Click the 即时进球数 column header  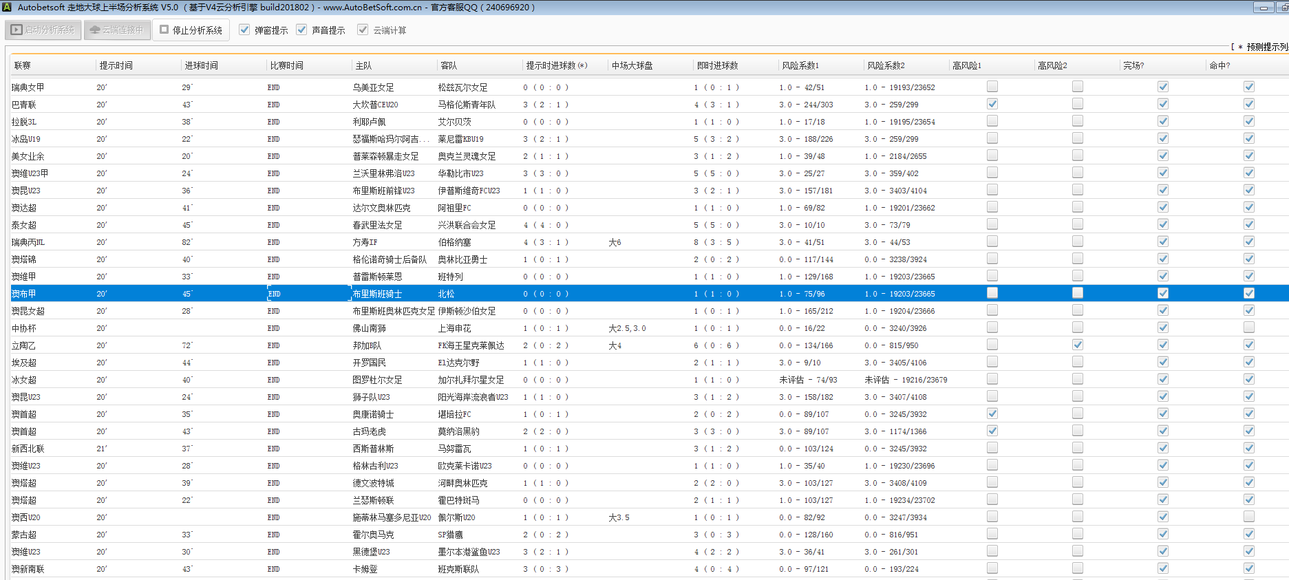tap(717, 65)
